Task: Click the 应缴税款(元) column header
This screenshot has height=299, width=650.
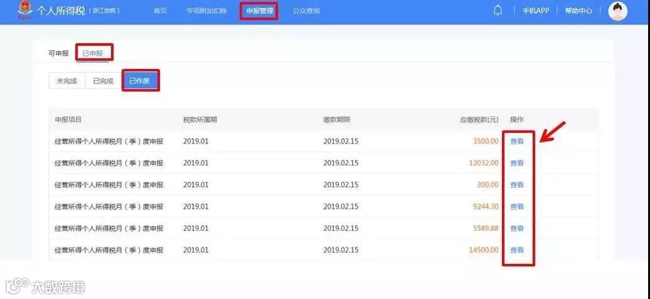Action: coord(479,120)
